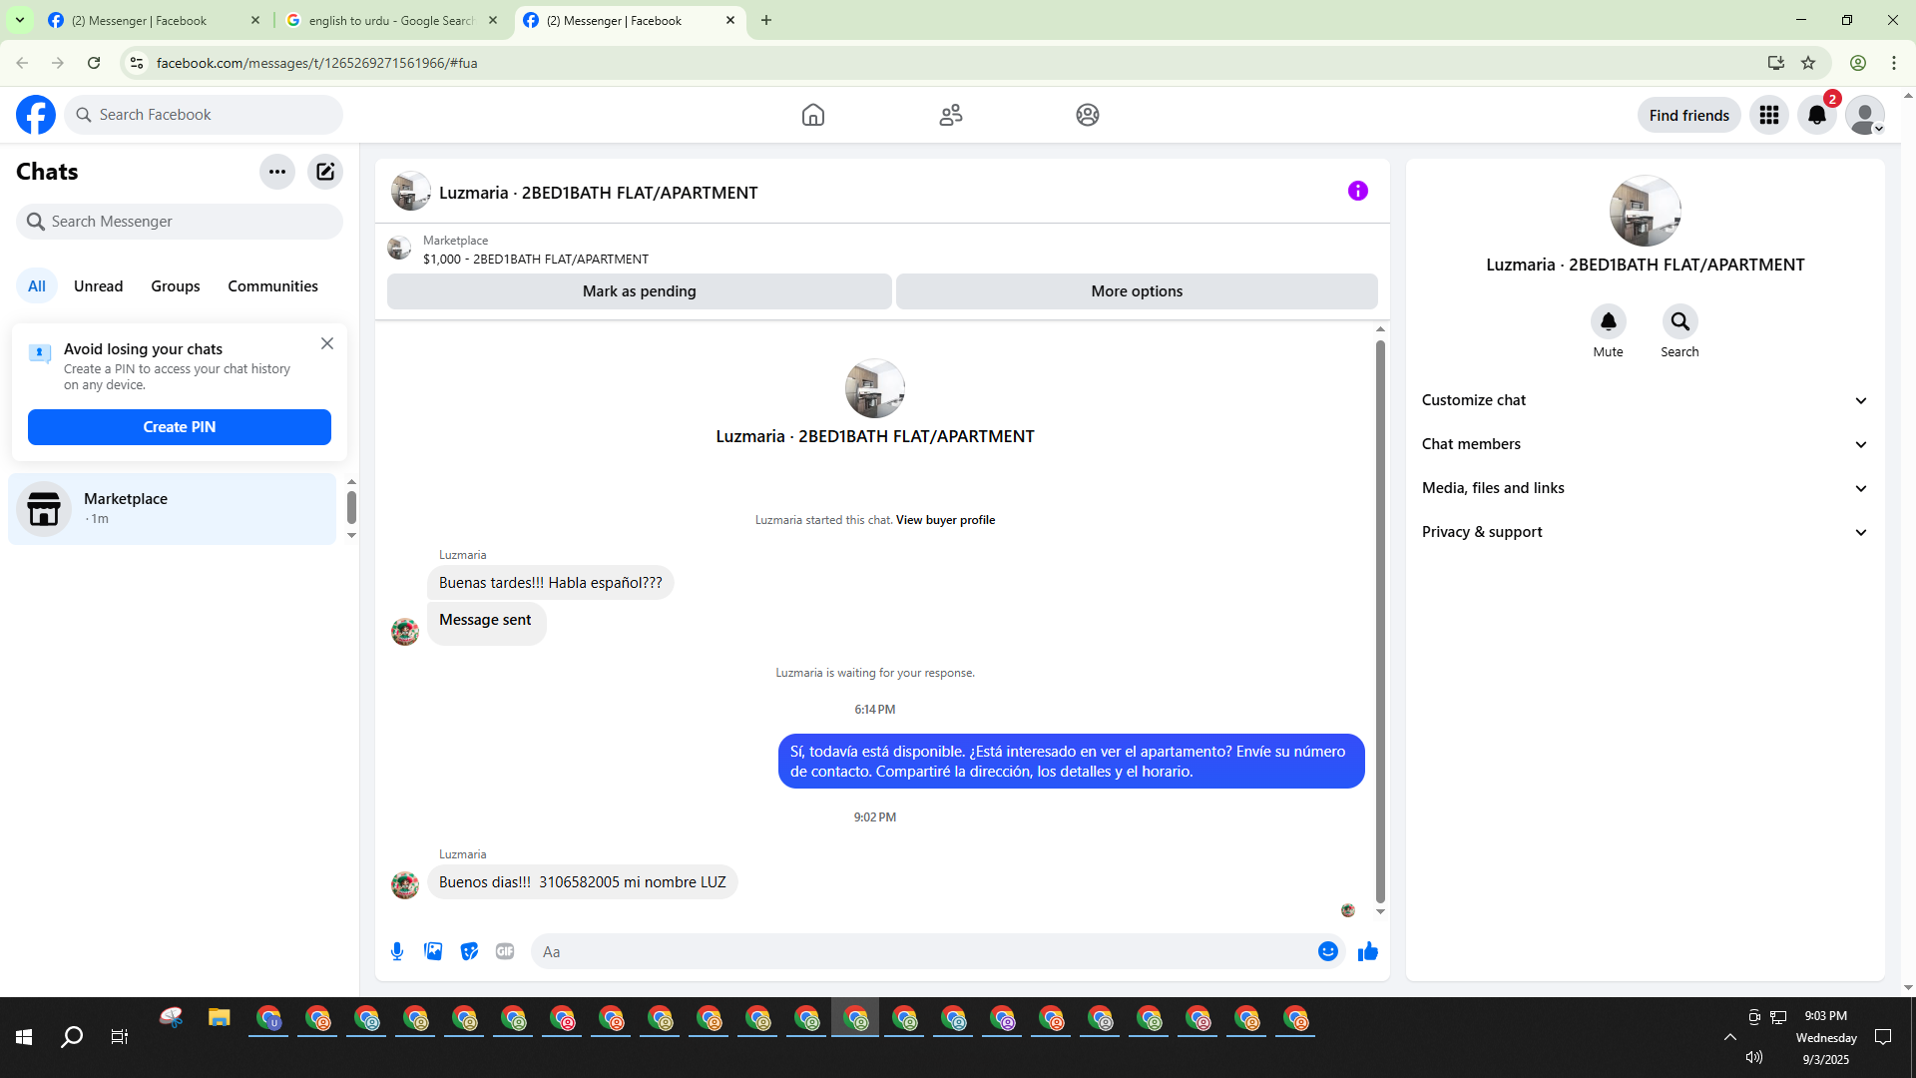Open the emoji picker in message box
The image size is (1916, 1078).
click(x=1328, y=951)
